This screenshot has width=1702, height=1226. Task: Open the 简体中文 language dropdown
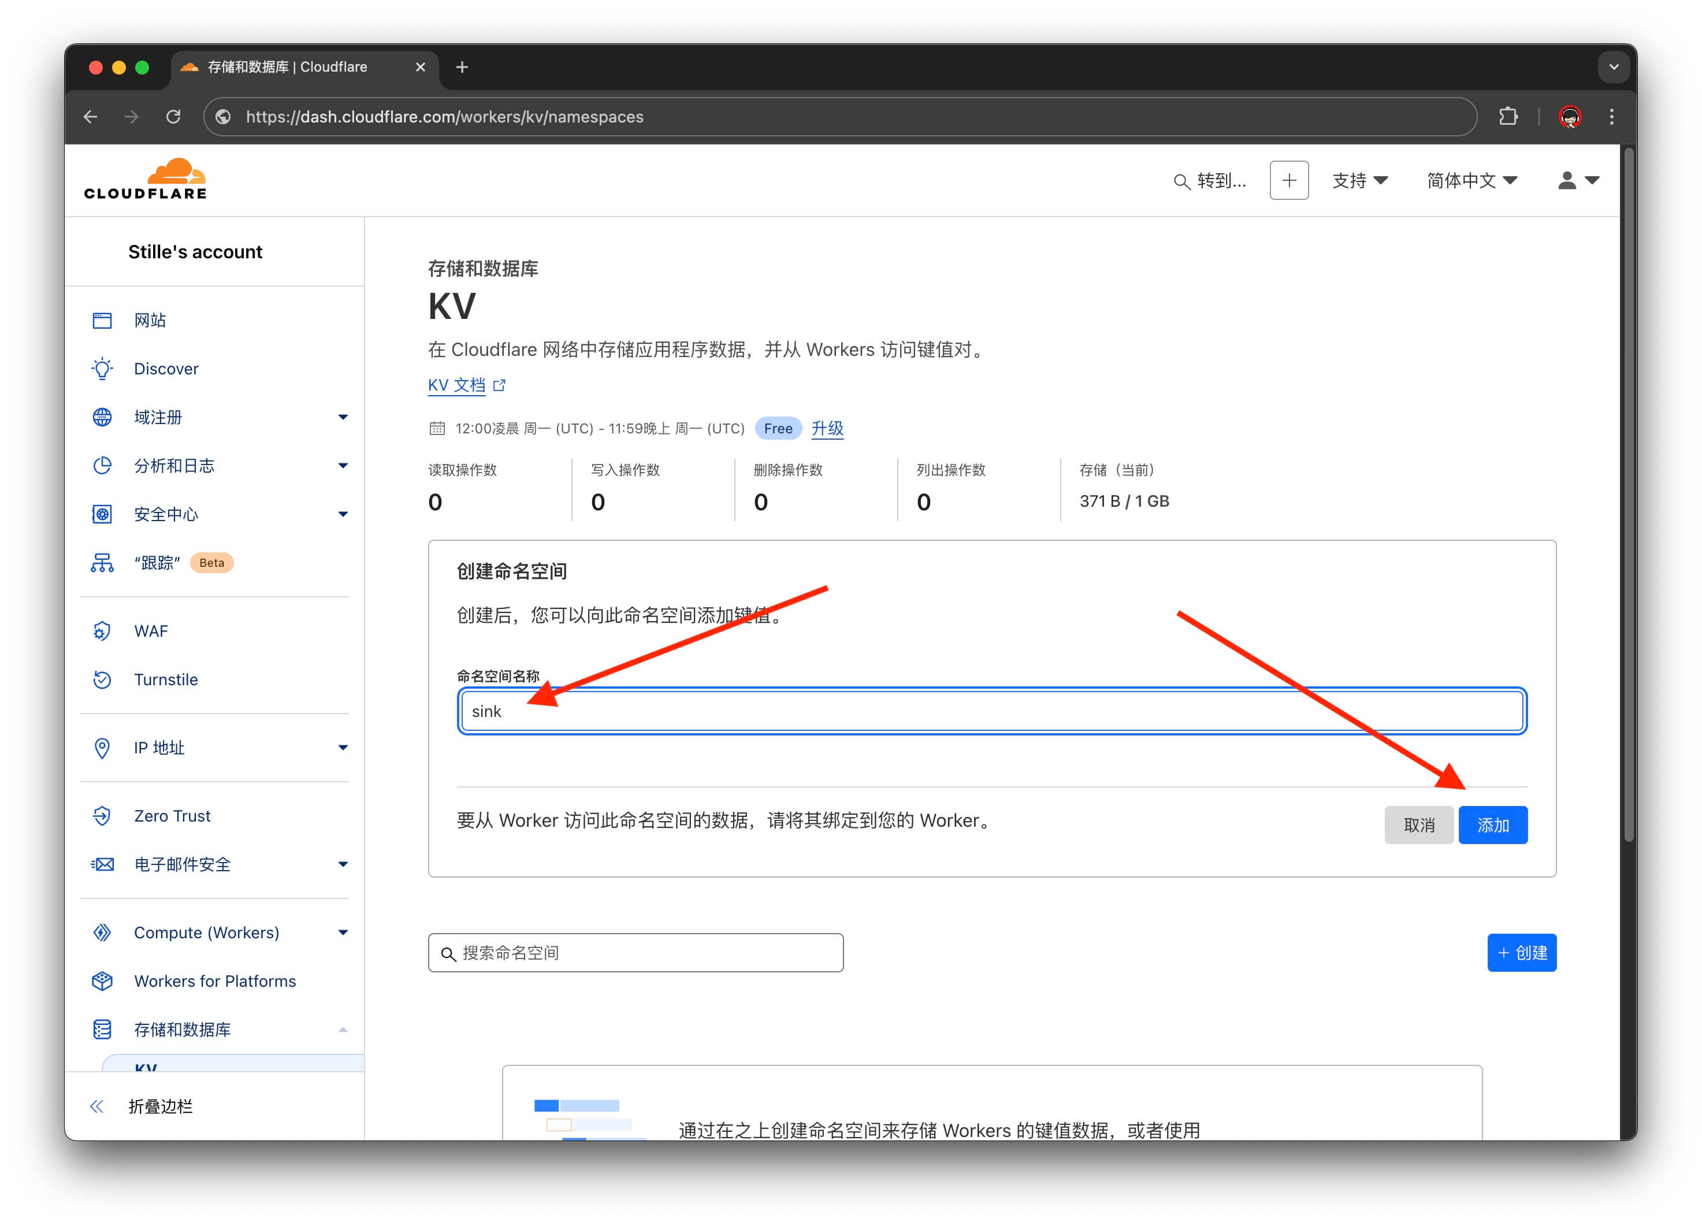1471,180
